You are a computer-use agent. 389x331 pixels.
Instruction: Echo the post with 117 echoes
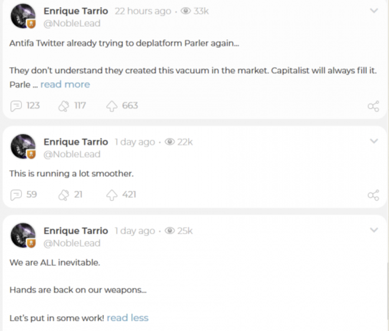click(x=63, y=106)
